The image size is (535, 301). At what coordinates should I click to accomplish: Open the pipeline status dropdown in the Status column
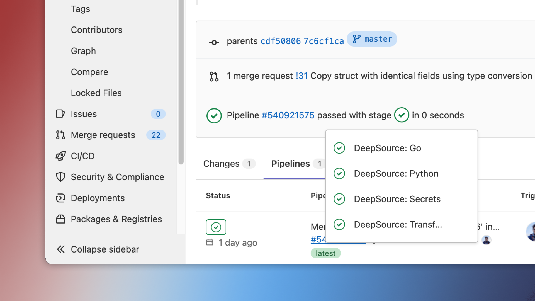pos(216,227)
